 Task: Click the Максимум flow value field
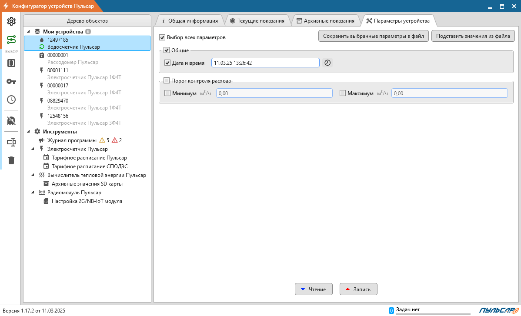pyautogui.click(x=449, y=93)
